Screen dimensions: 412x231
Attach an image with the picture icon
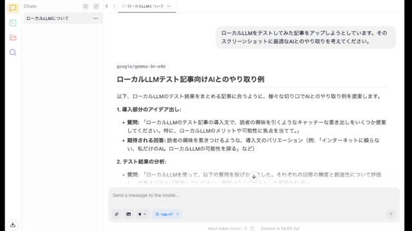pos(129,214)
